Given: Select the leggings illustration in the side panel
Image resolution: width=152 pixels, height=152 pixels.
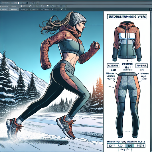Looking at the screenshot, I should coord(127,105).
